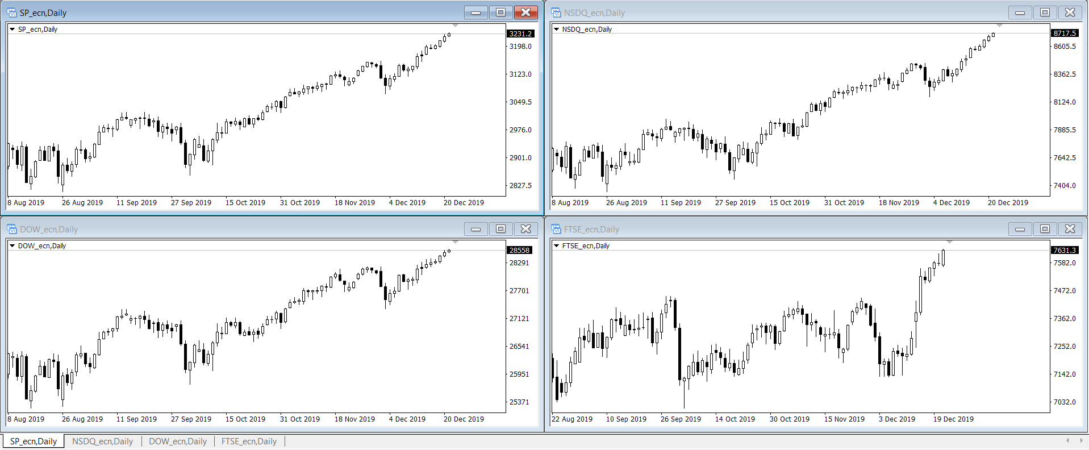Click price level 7404.0 on NSDQ chart
Image resolution: width=1089 pixels, height=450 pixels.
[1065, 186]
